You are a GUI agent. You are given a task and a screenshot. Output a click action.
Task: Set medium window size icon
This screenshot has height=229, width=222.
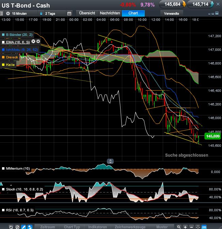(213, 14)
